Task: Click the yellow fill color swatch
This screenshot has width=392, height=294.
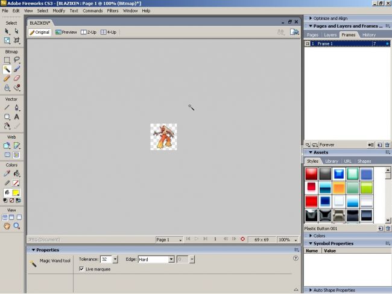Action: (x=16, y=192)
